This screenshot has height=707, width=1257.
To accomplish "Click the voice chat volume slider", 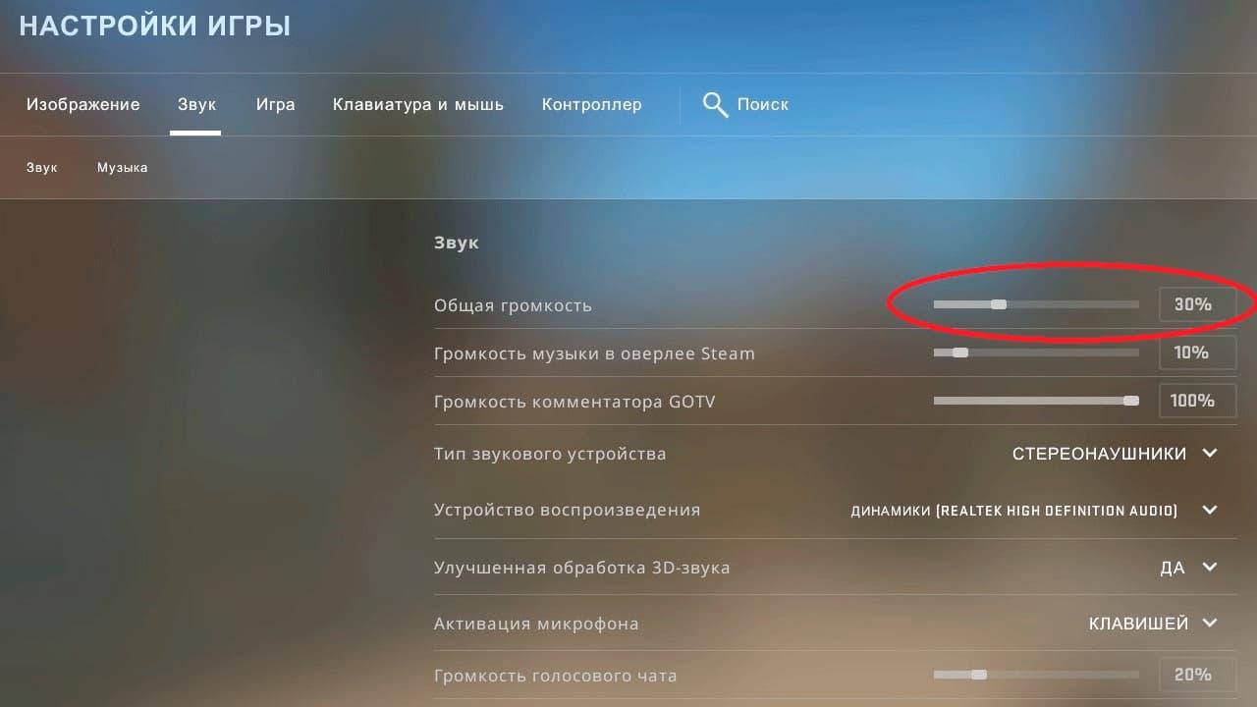I will pyautogui.click(x=1036, y=675).
